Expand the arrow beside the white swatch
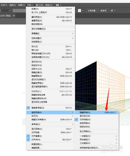Image resolution: width=130 pixels, height=156 pixels. click(x=83, y=11)
